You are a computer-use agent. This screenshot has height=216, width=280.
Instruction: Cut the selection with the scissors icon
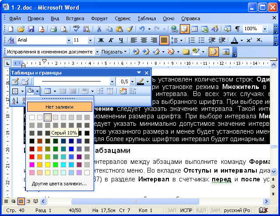(99, 29)
